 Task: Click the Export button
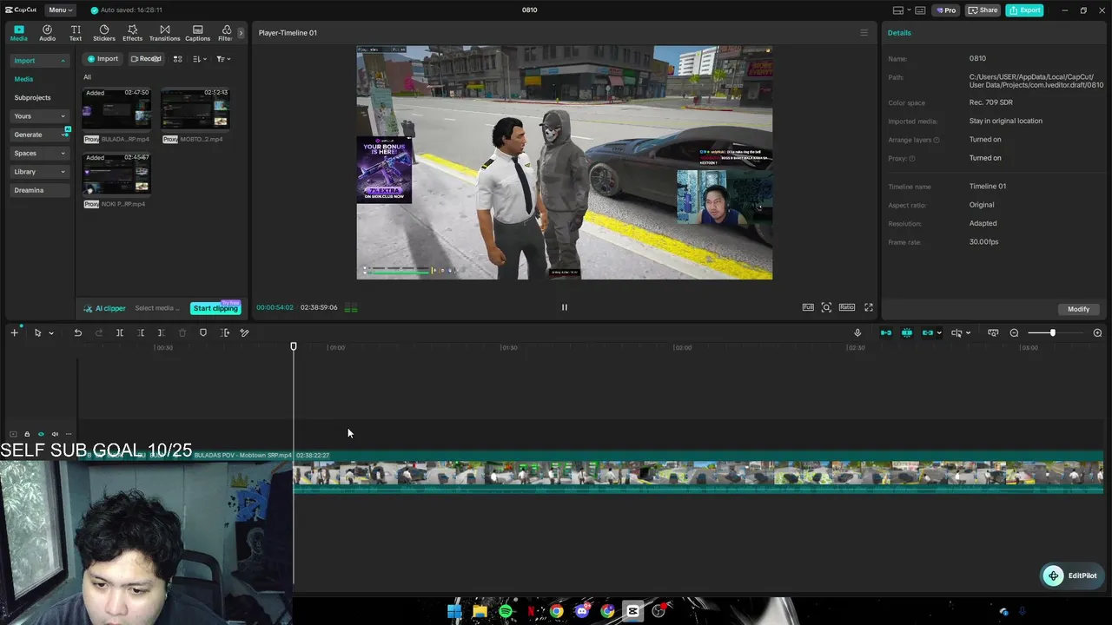[1024, 10]
